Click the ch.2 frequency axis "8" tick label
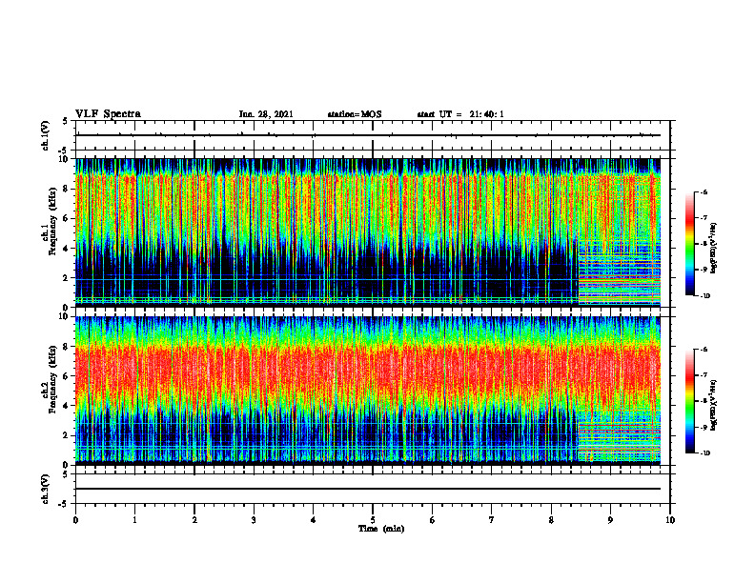Viewport: 755px width, 583px height. click(67, 347)
